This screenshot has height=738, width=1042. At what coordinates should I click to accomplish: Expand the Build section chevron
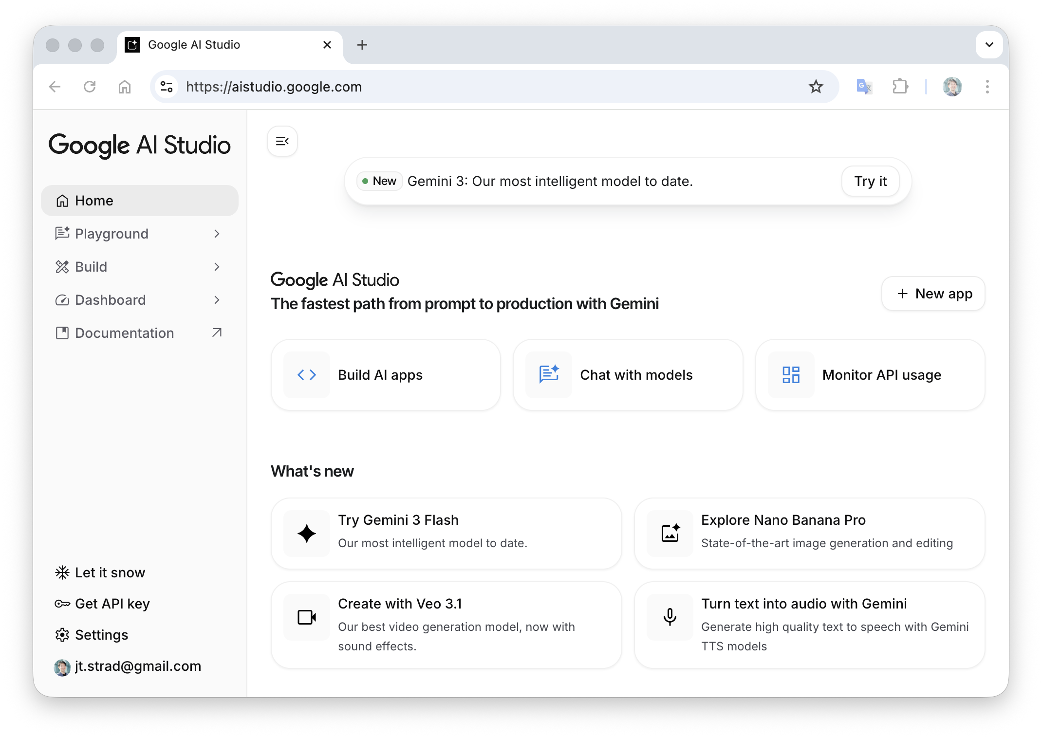tap(217, 267)
